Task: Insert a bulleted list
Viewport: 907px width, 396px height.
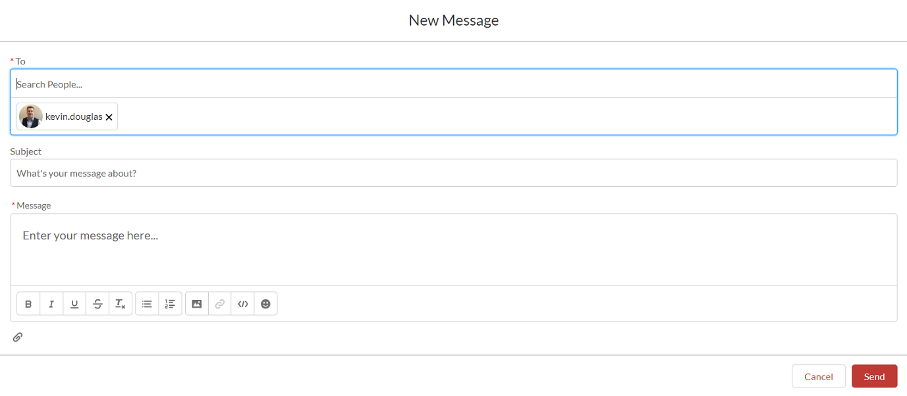Action: pyautogui.click(x=147, y=303)
